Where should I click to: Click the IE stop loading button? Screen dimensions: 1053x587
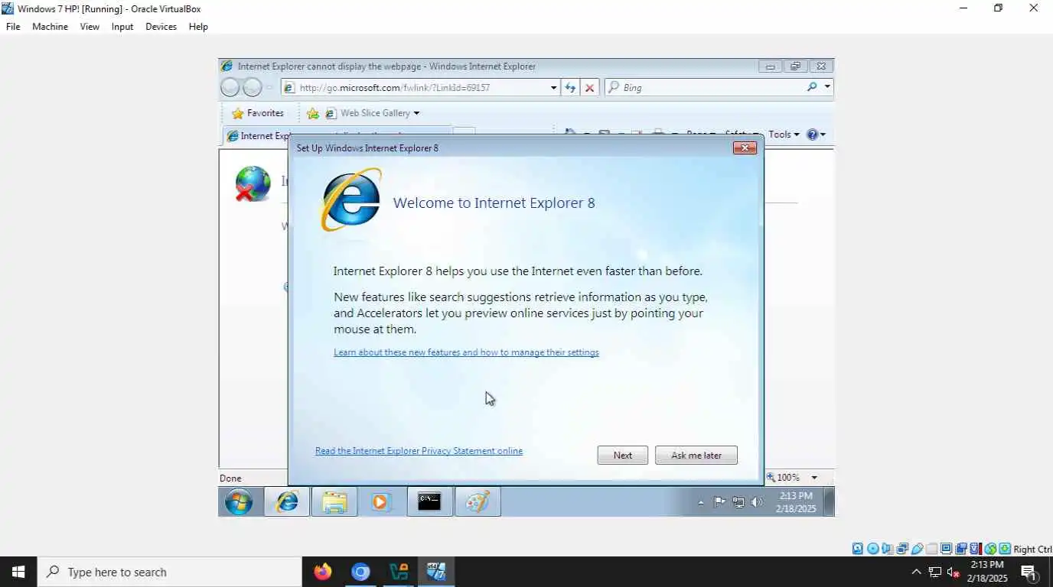[x=589, y=88]
